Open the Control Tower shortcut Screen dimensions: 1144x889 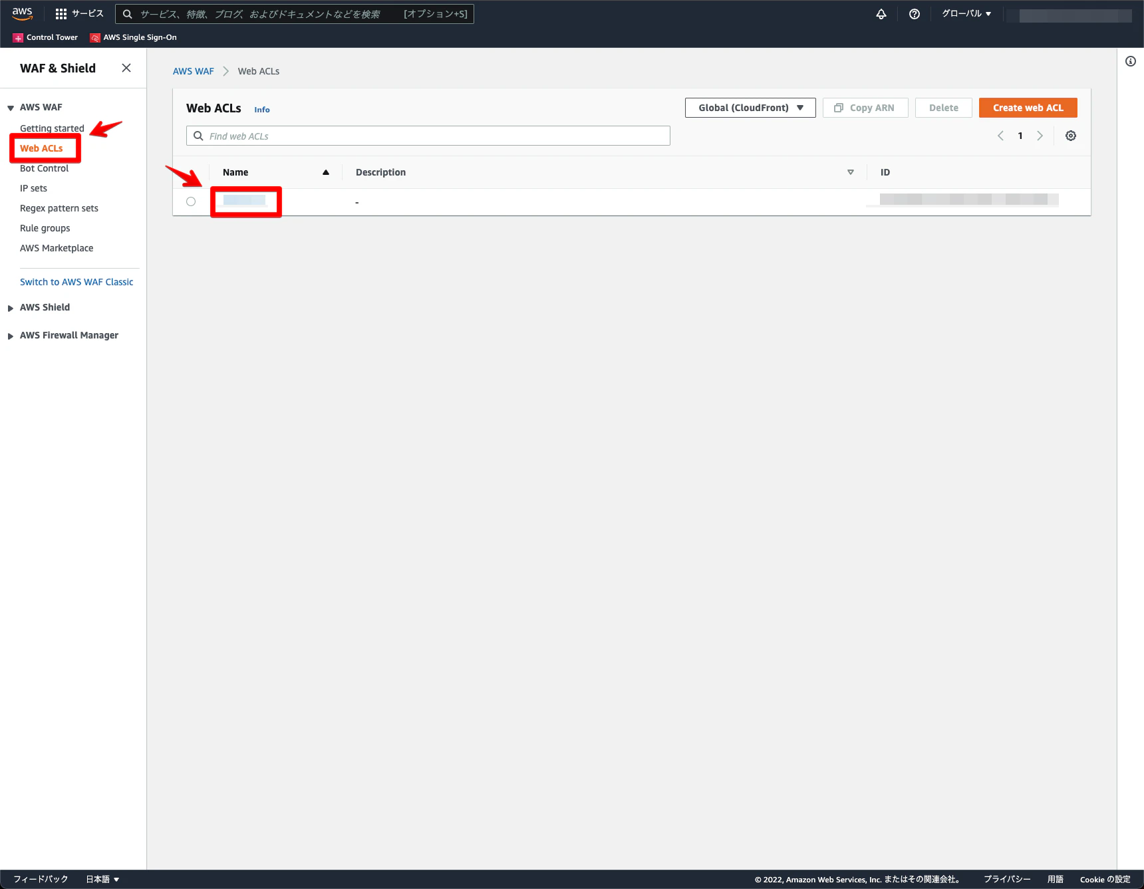(45, 37)
